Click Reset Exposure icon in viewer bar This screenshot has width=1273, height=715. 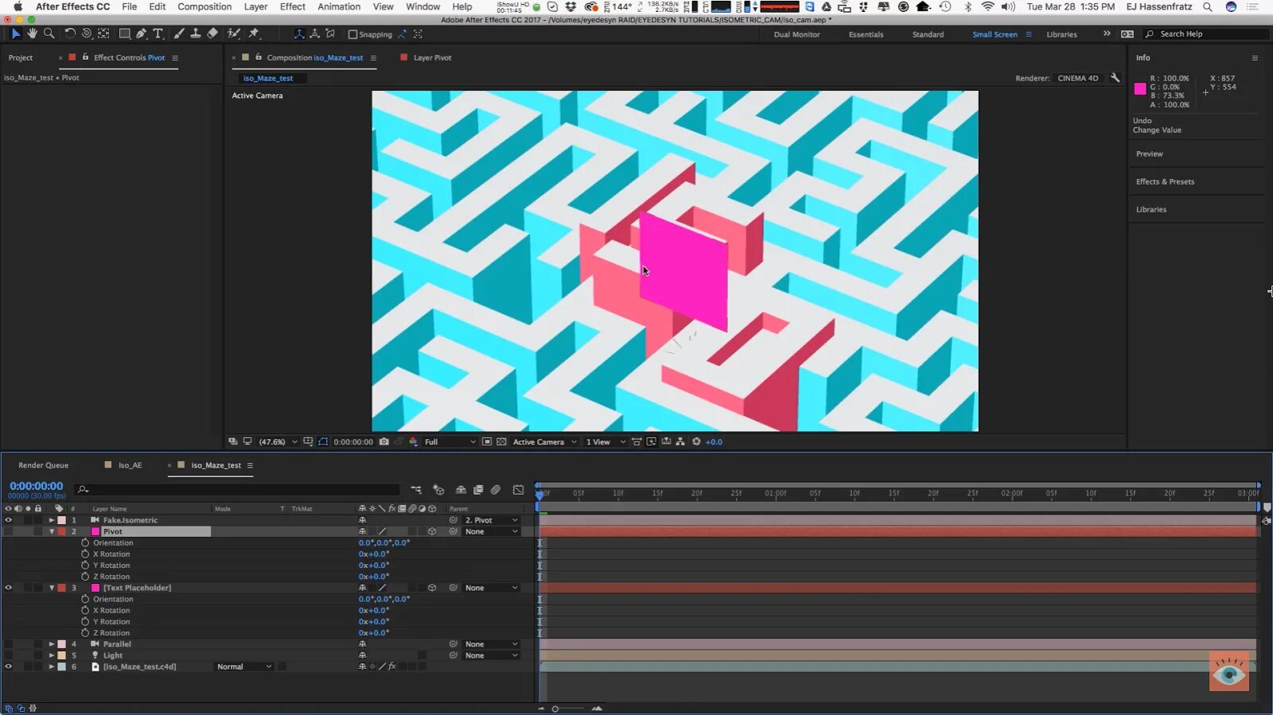click(x=696, y=441)
